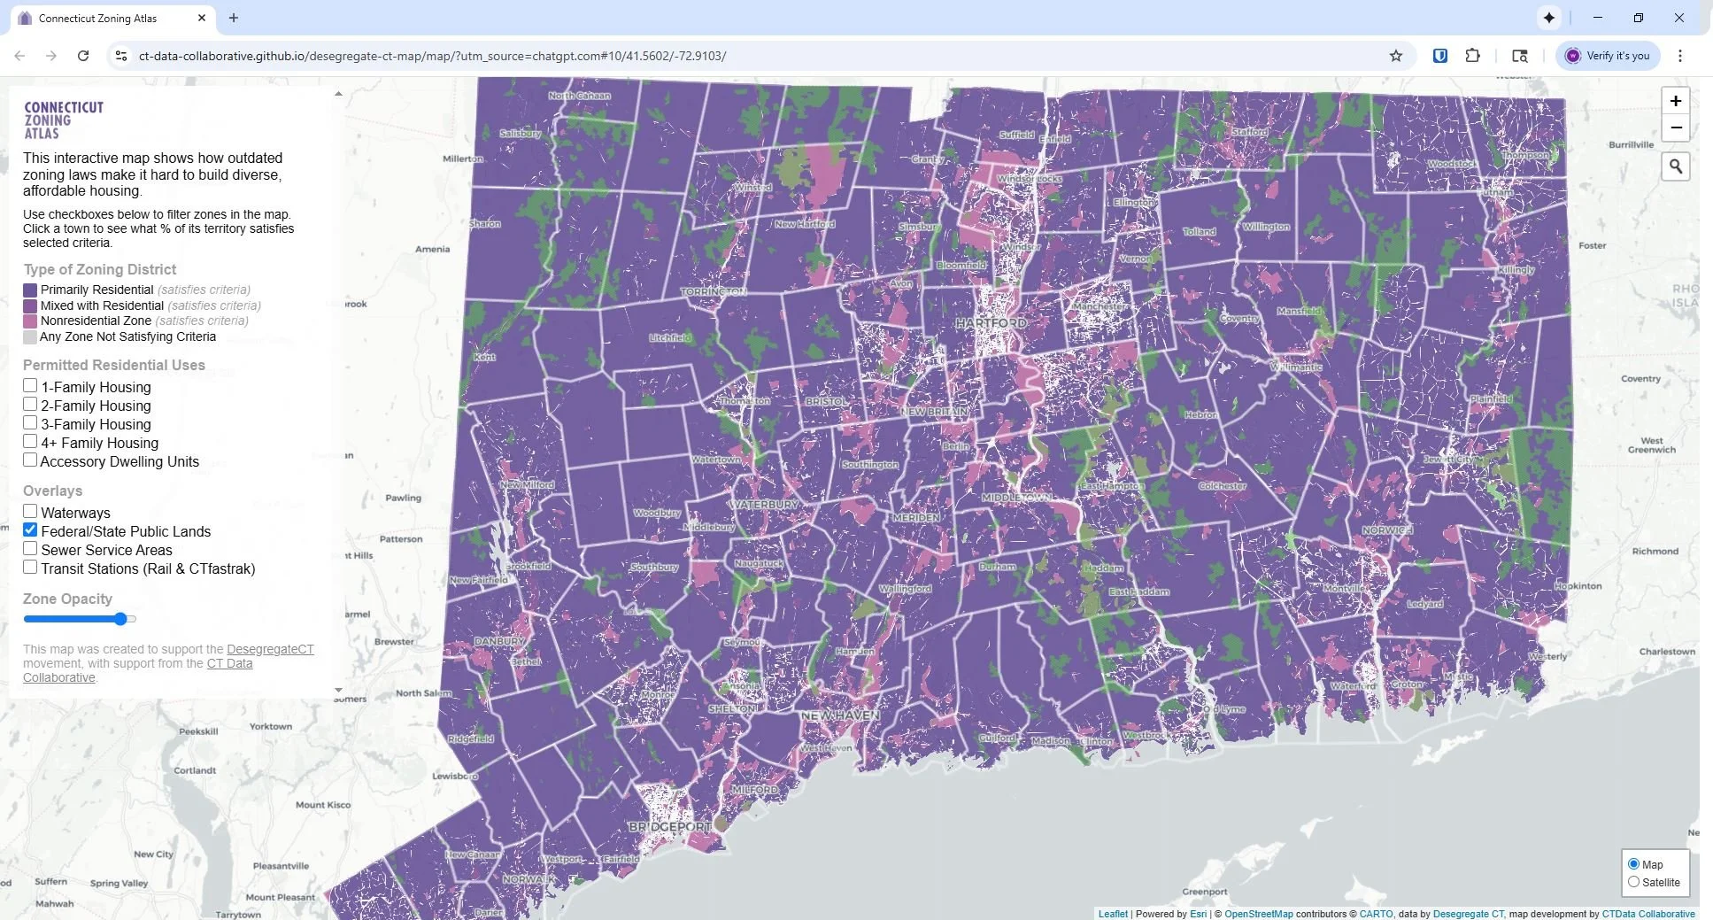View site information icon in address bar
1713x920 pixels.
121,56
